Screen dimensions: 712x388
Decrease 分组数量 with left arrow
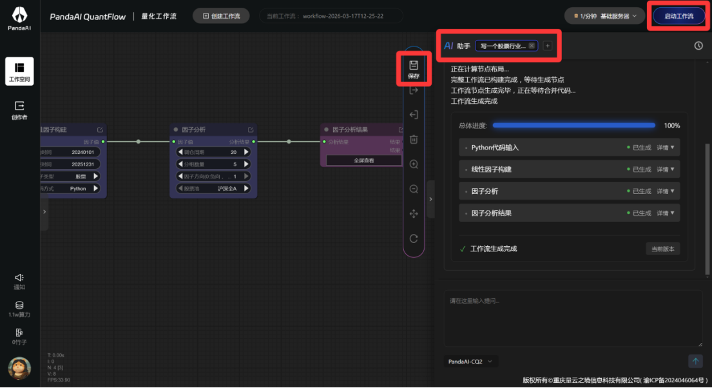(x=180, y=164)
